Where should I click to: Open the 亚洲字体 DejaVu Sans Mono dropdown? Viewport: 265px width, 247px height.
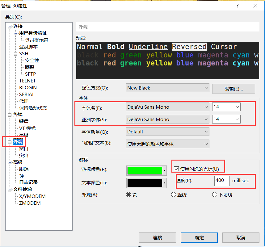(168, 119)
